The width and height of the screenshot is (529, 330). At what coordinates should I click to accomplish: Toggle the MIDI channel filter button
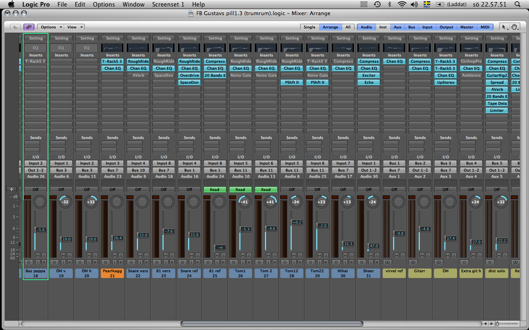(x=485, y=27)
